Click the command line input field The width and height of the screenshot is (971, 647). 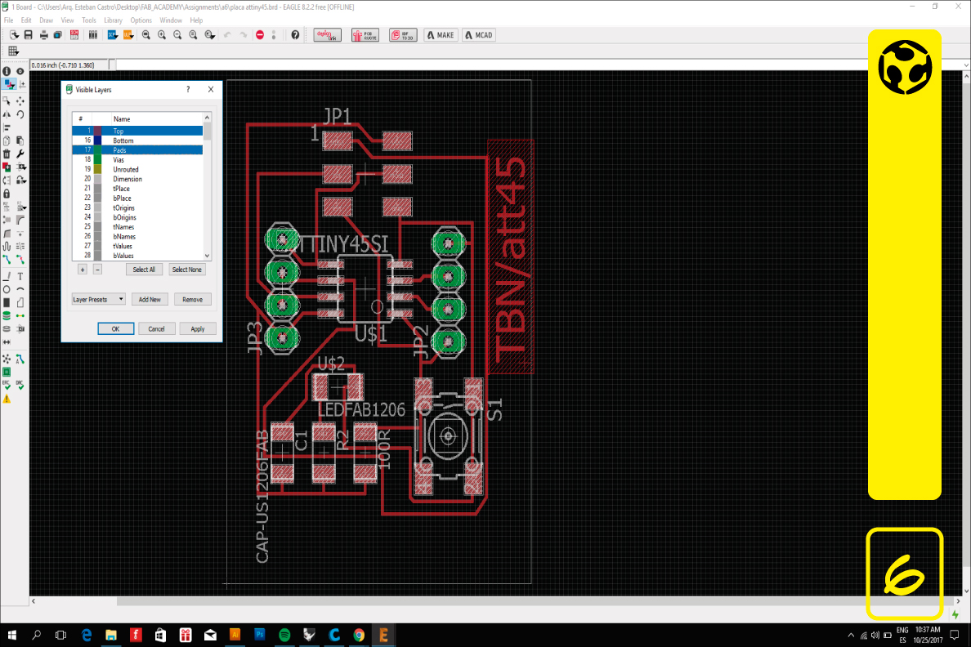pos(538,65)
